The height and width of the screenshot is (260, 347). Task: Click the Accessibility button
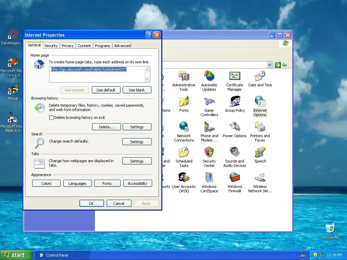[x=138, y=183]
